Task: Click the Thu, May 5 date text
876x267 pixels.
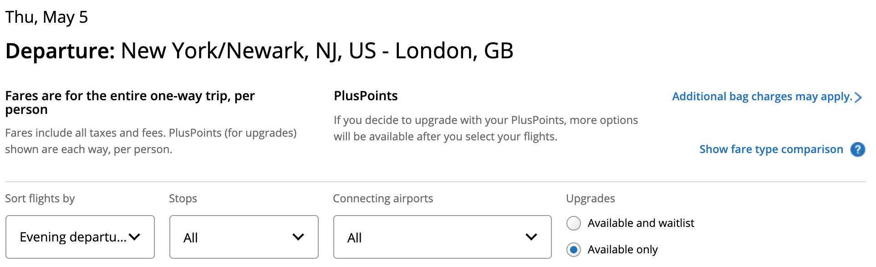Action: point(46,17)
